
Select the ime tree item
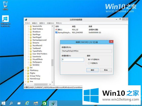tap(31, 81)
